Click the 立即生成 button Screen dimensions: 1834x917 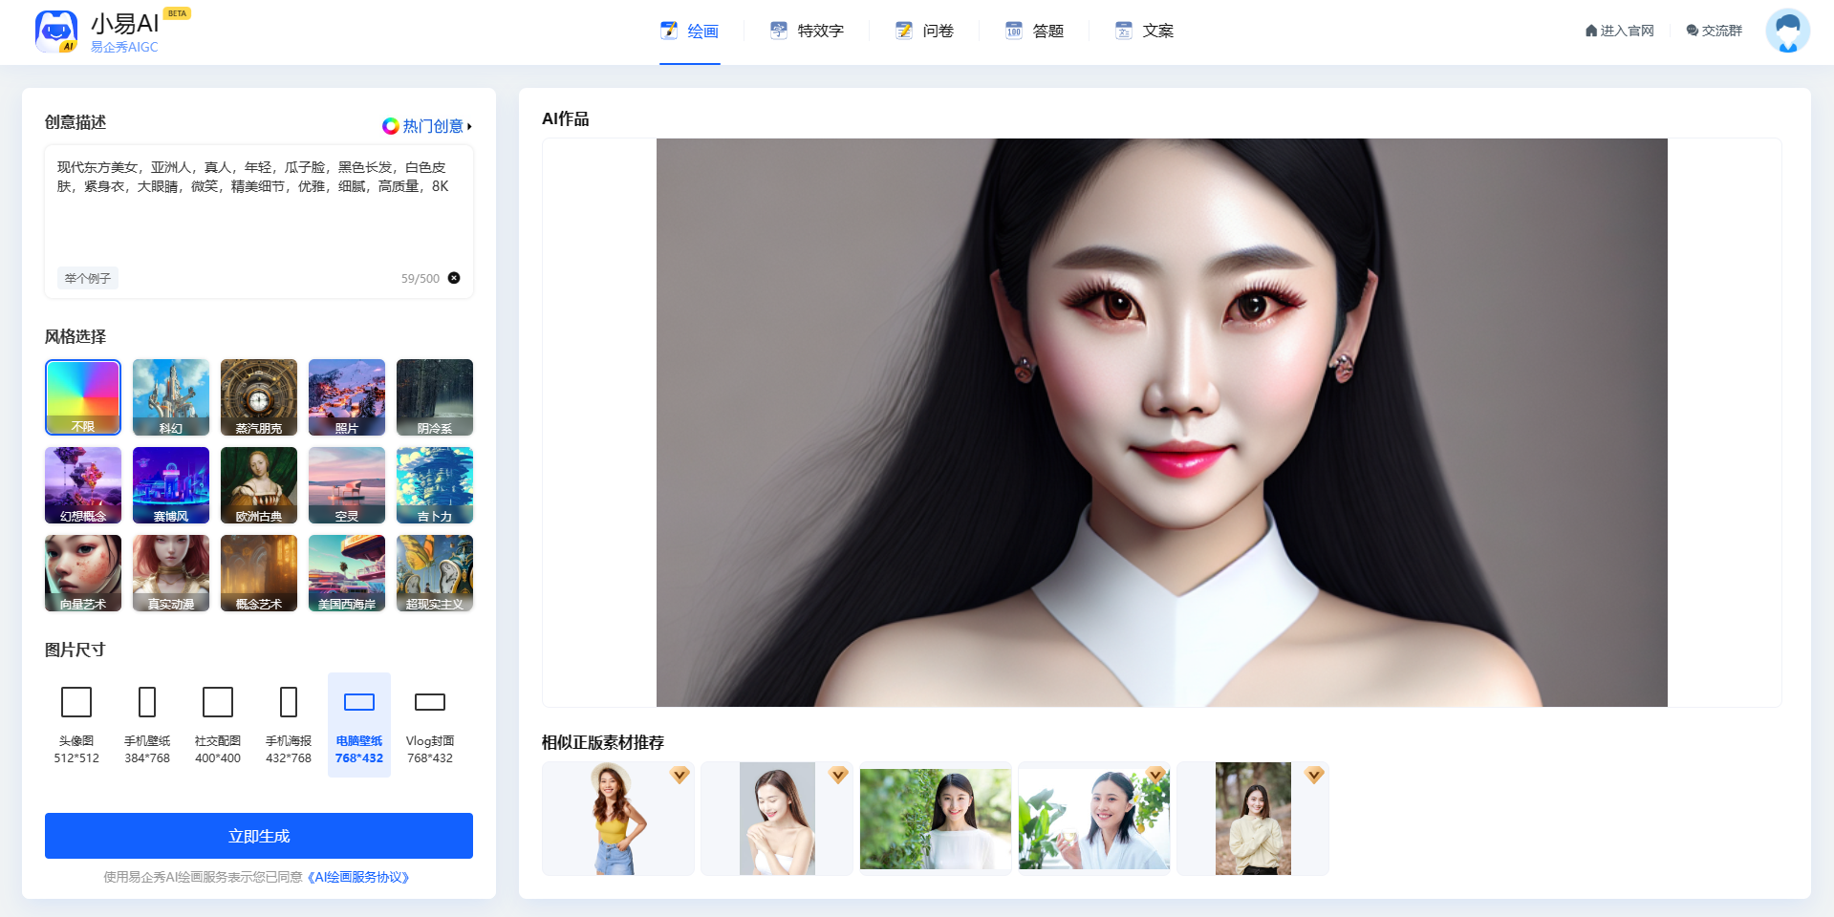(259, 836)
